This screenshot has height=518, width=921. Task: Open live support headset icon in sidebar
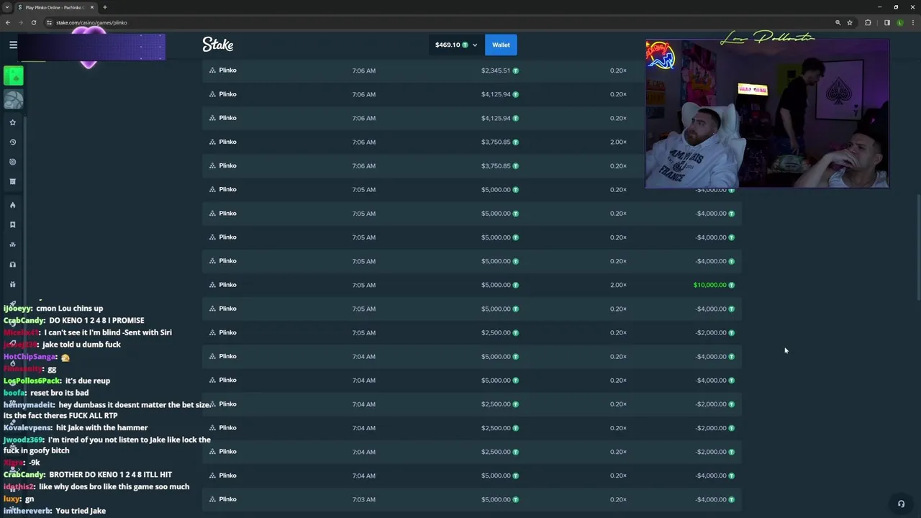tap(12, 264)
